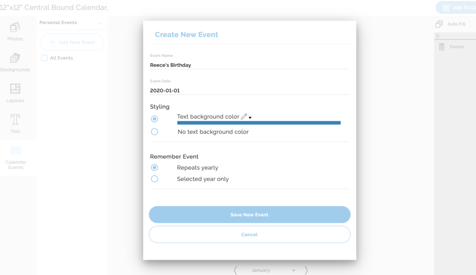Check the All Events checkbox
The image size is (476, 275).
(44, 58)
